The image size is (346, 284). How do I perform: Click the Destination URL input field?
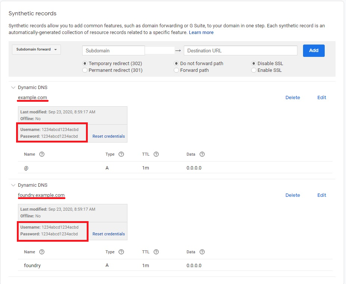(240, 50)
